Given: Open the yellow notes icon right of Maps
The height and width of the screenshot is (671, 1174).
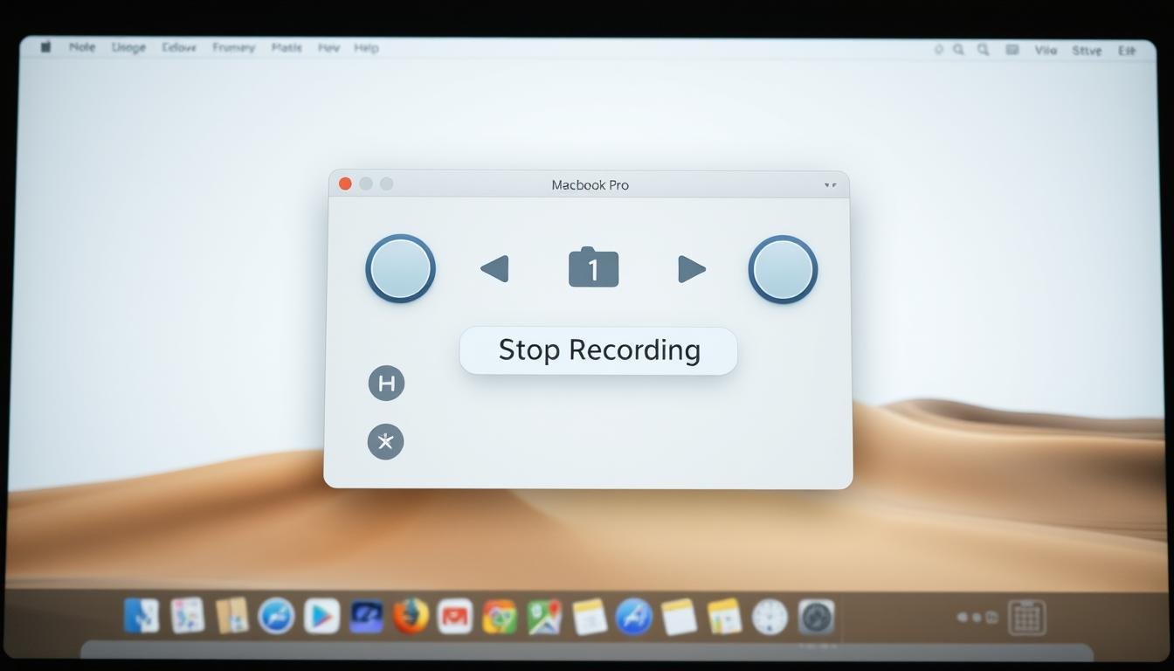Looking at the screenshot, I should [x=590, y=617].
